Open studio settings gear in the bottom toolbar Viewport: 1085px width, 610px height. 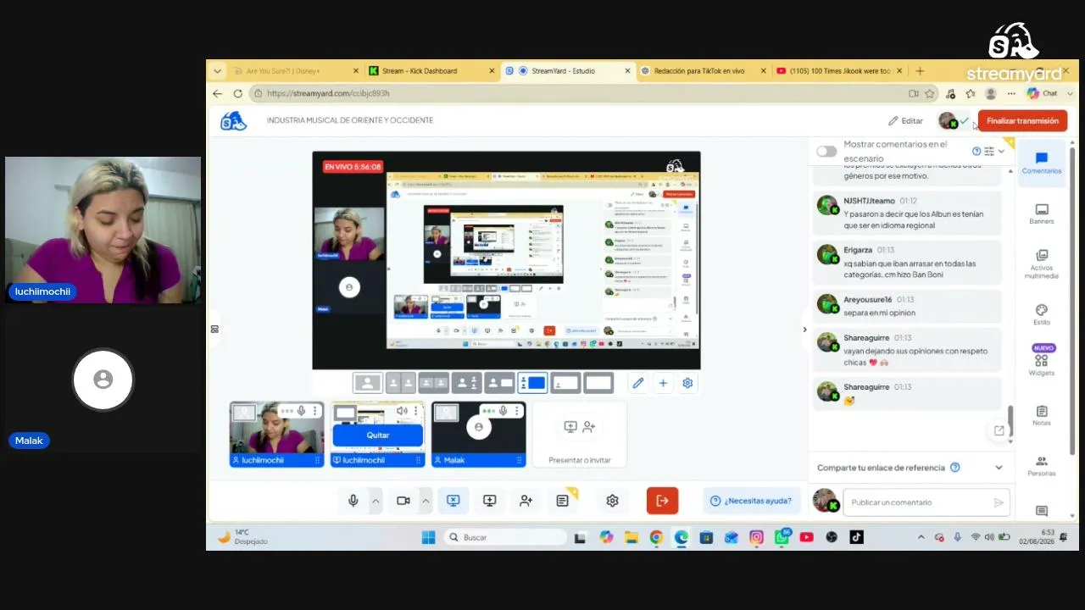pos(612,501)
